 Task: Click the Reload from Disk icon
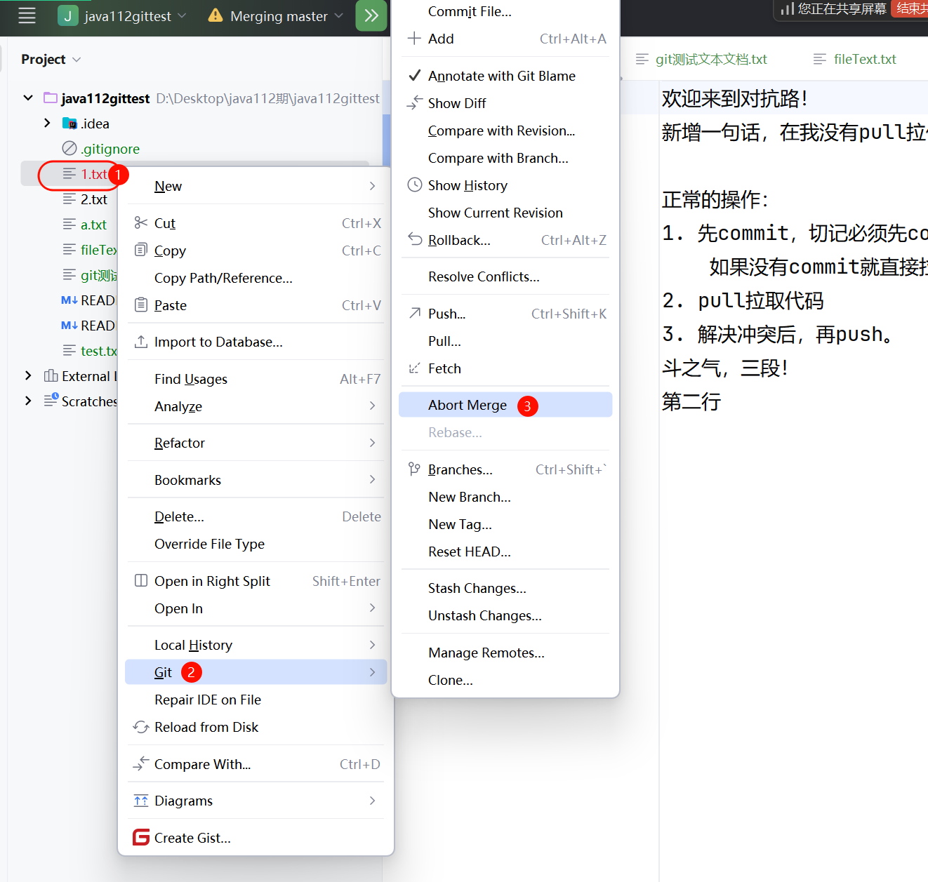click(x=141, y=727)
